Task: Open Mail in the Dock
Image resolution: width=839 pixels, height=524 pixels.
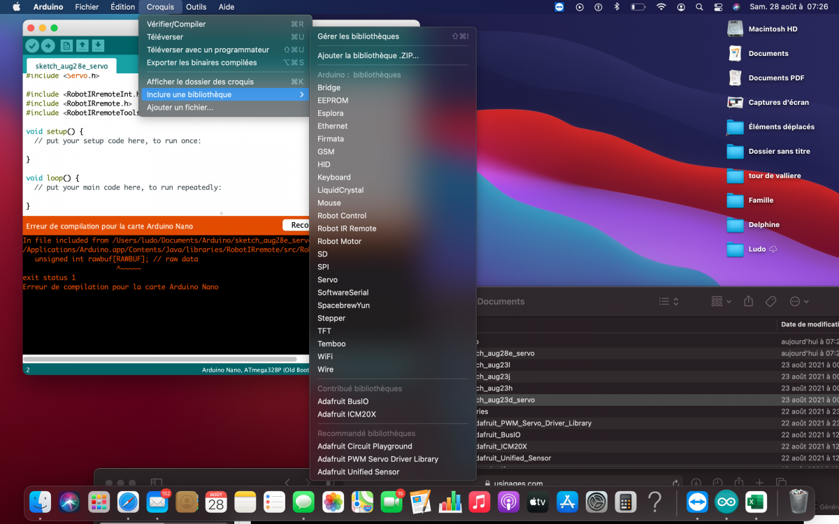Action: pos(157,502)
